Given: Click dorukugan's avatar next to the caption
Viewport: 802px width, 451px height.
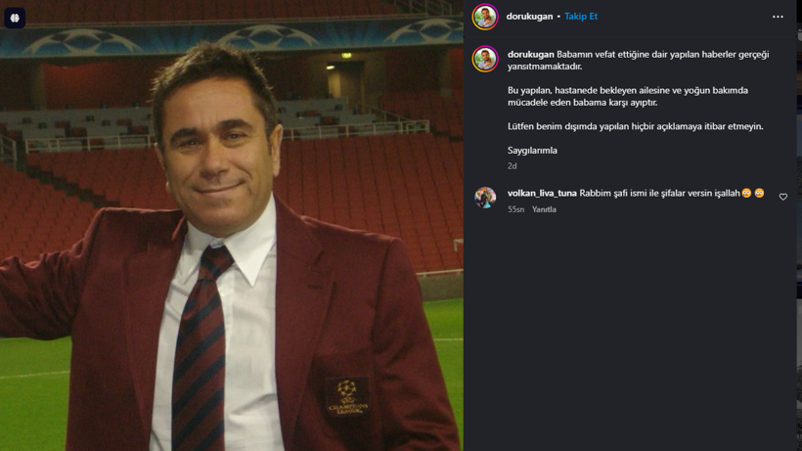Looking at the screenshot, I should [x=485, y=59].
